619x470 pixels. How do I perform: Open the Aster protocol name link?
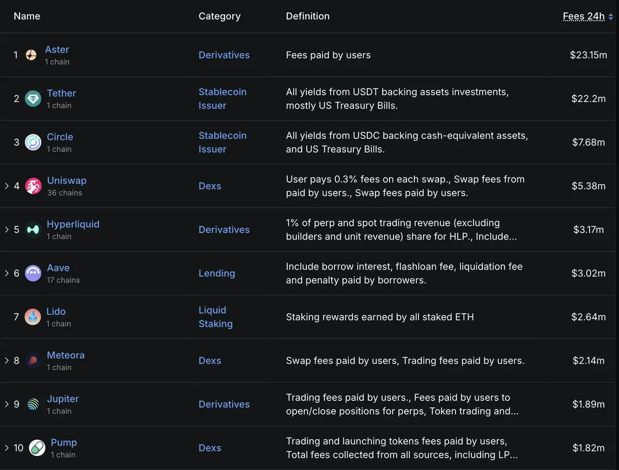tap(57, 49)
